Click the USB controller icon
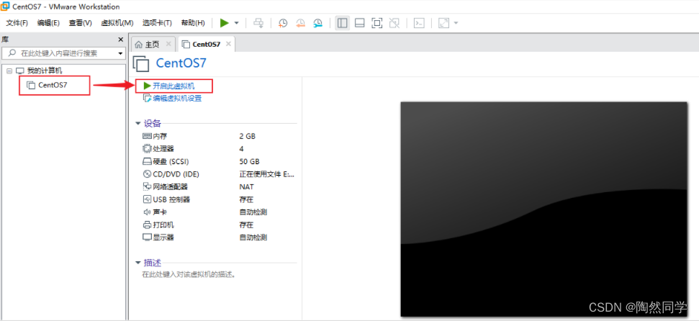This screenshot has height=321, width=699. coord(147,199)
